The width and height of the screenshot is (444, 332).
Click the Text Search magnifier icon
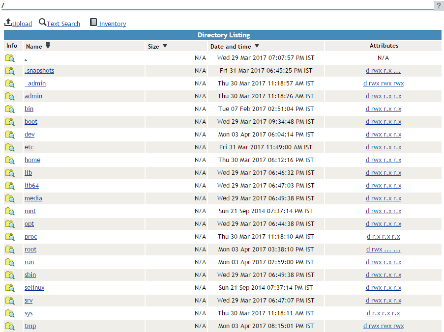pos(42,22)
